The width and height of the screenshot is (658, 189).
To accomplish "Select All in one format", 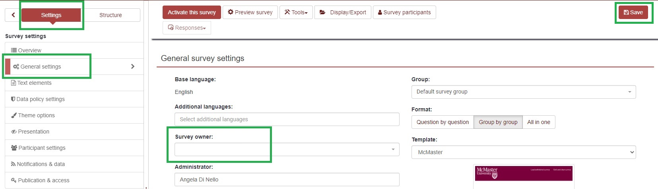I will point(538,122).
